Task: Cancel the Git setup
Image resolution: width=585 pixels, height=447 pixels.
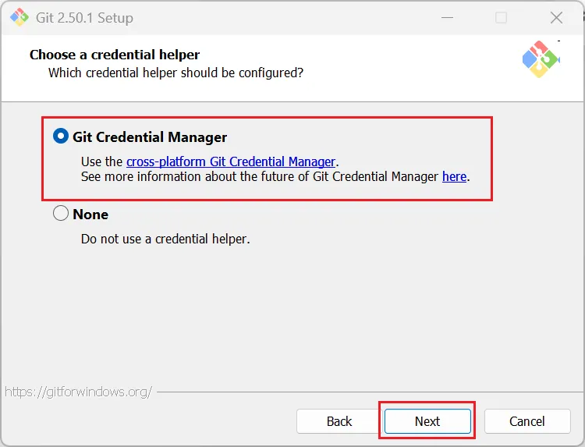Action: [x=527, y=421]
